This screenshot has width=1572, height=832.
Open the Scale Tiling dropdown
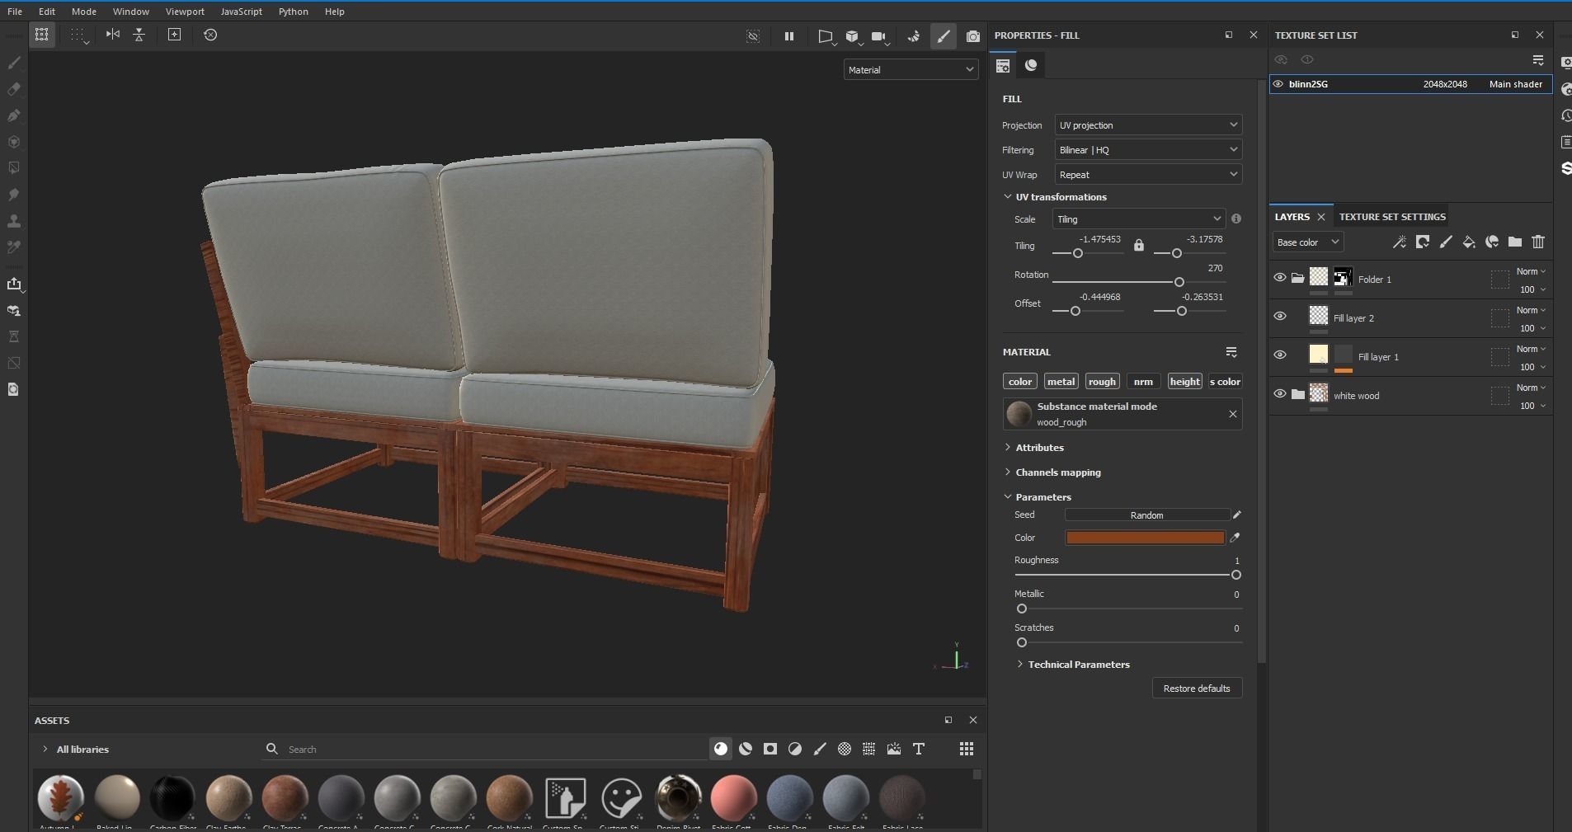(x=1138, y=219)
